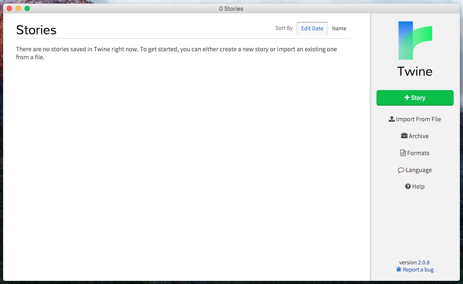Select the Language text label

418,170
